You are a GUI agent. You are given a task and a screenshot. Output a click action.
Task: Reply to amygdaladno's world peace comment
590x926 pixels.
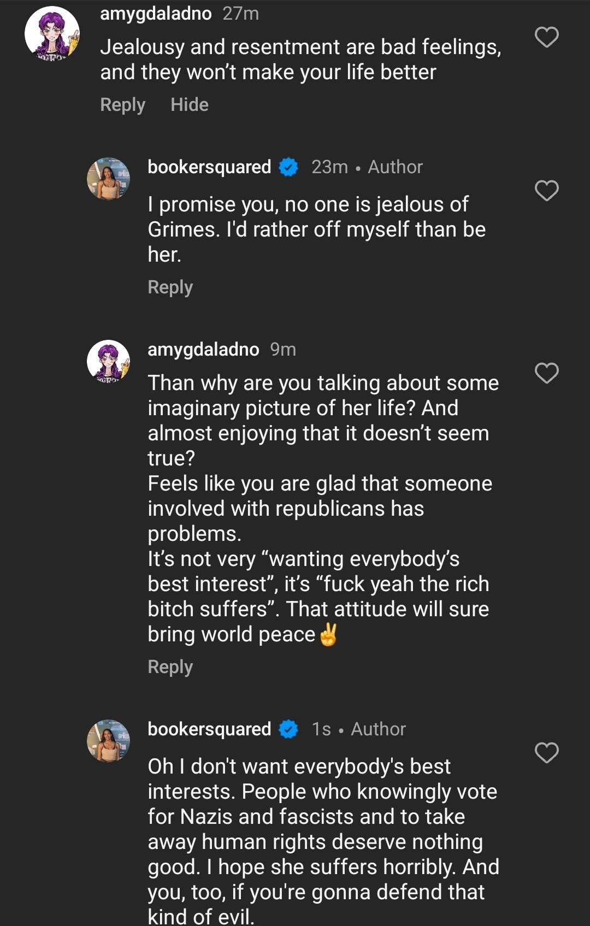click(x=170, y=667)
